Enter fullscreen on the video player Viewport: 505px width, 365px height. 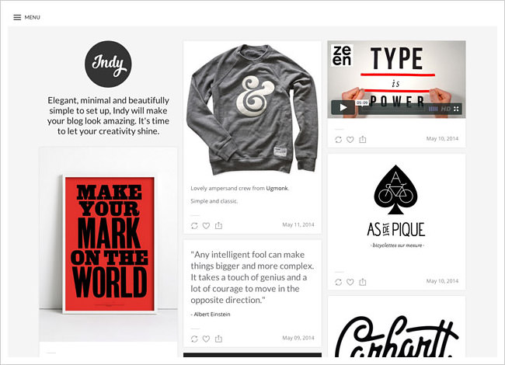point(456,109)
